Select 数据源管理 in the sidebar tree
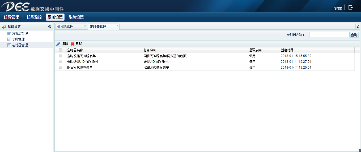 [x=20, y=34]
